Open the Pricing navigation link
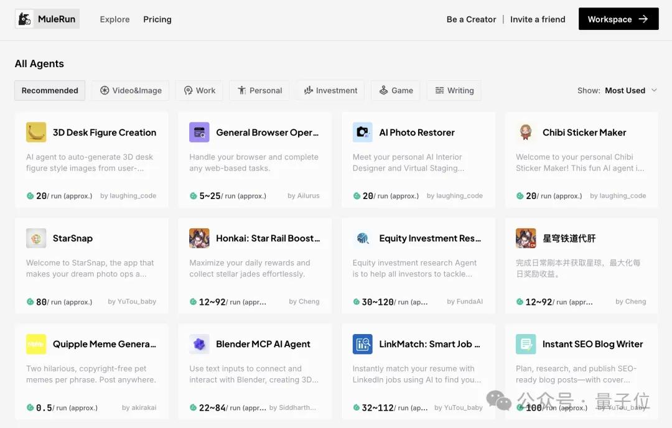The image size is (672, 428). pos(157,19)
